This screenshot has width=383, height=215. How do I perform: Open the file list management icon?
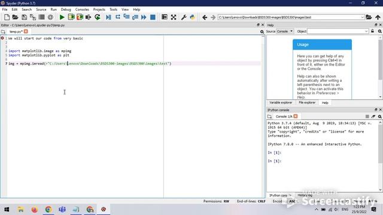[41, 17]
